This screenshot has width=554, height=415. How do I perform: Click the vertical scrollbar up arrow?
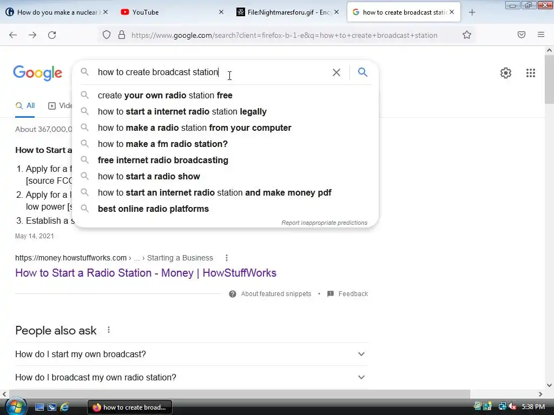549,50
